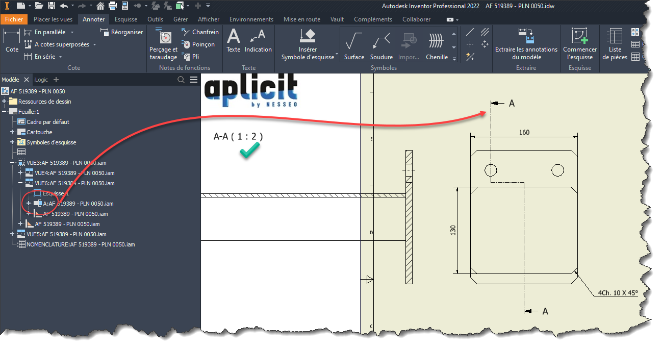The width and height of the screenshot is (662, 348).
Task: Expand the Insérer Symbole d'esquisse dropdown
Action: click(x=337, y=54)
